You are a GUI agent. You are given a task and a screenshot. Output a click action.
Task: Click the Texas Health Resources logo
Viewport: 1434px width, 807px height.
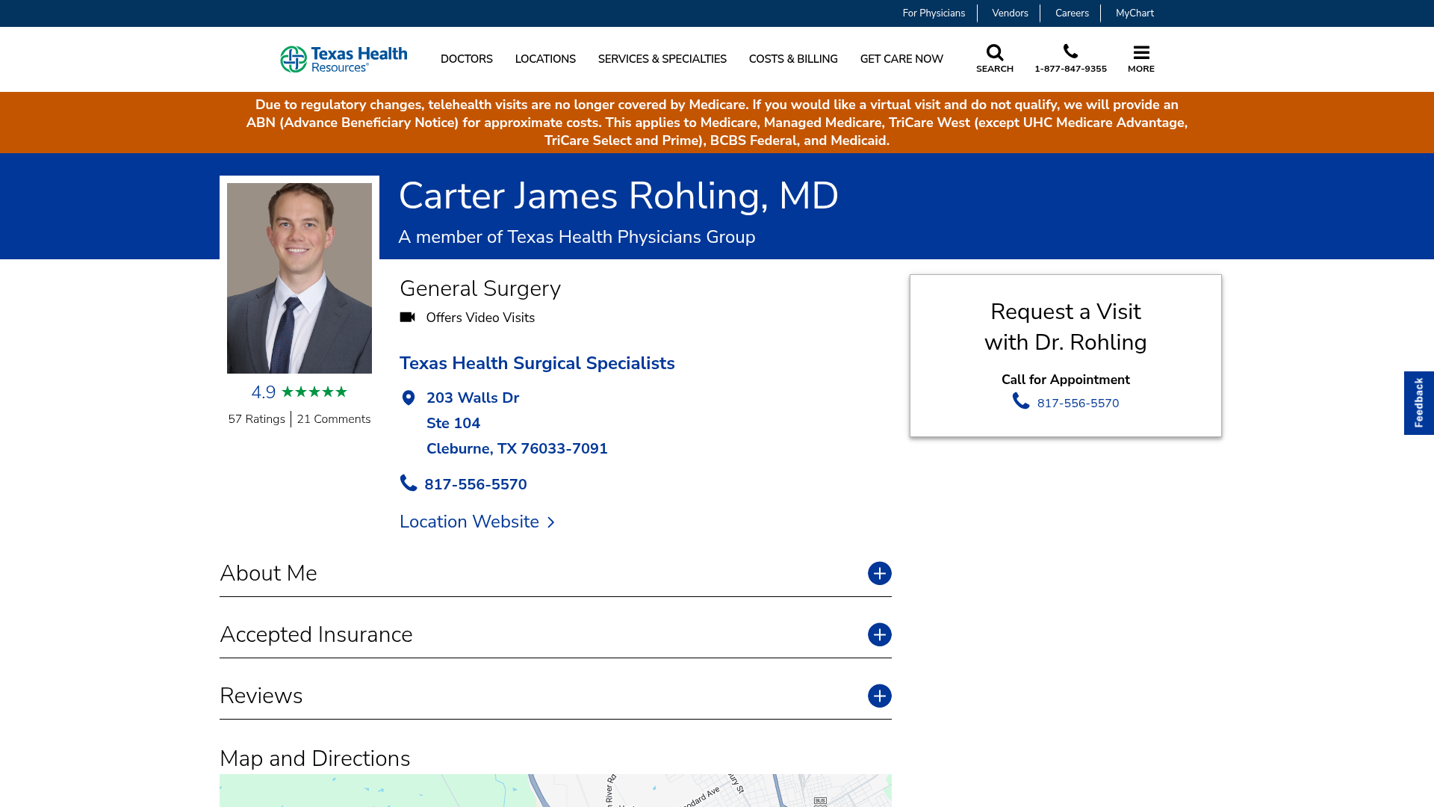343,58
